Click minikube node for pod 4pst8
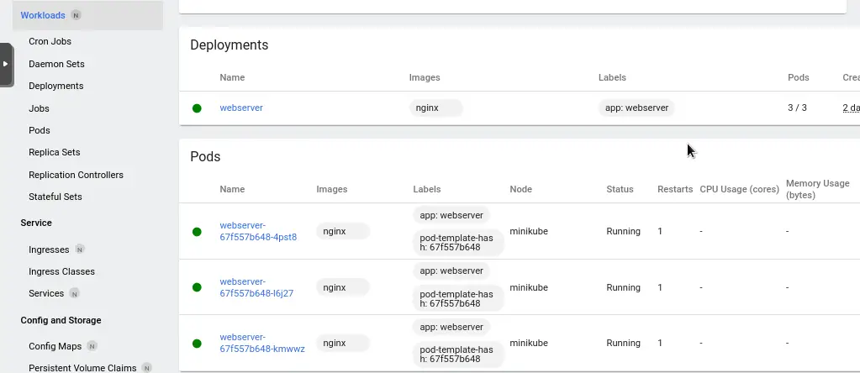Screen dimensions: 860x373 coord(529,231)
